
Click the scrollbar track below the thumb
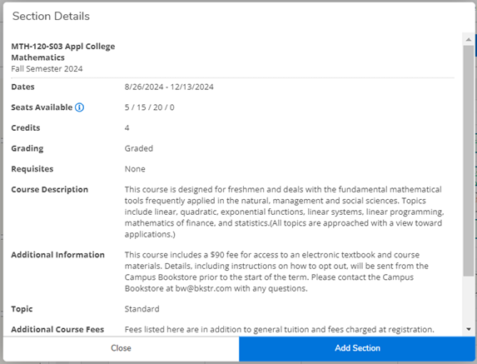[x=469, y=300]
